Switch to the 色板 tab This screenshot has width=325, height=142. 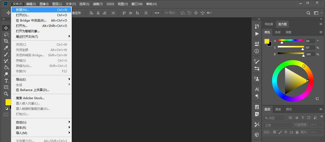[x=278, y=32]
